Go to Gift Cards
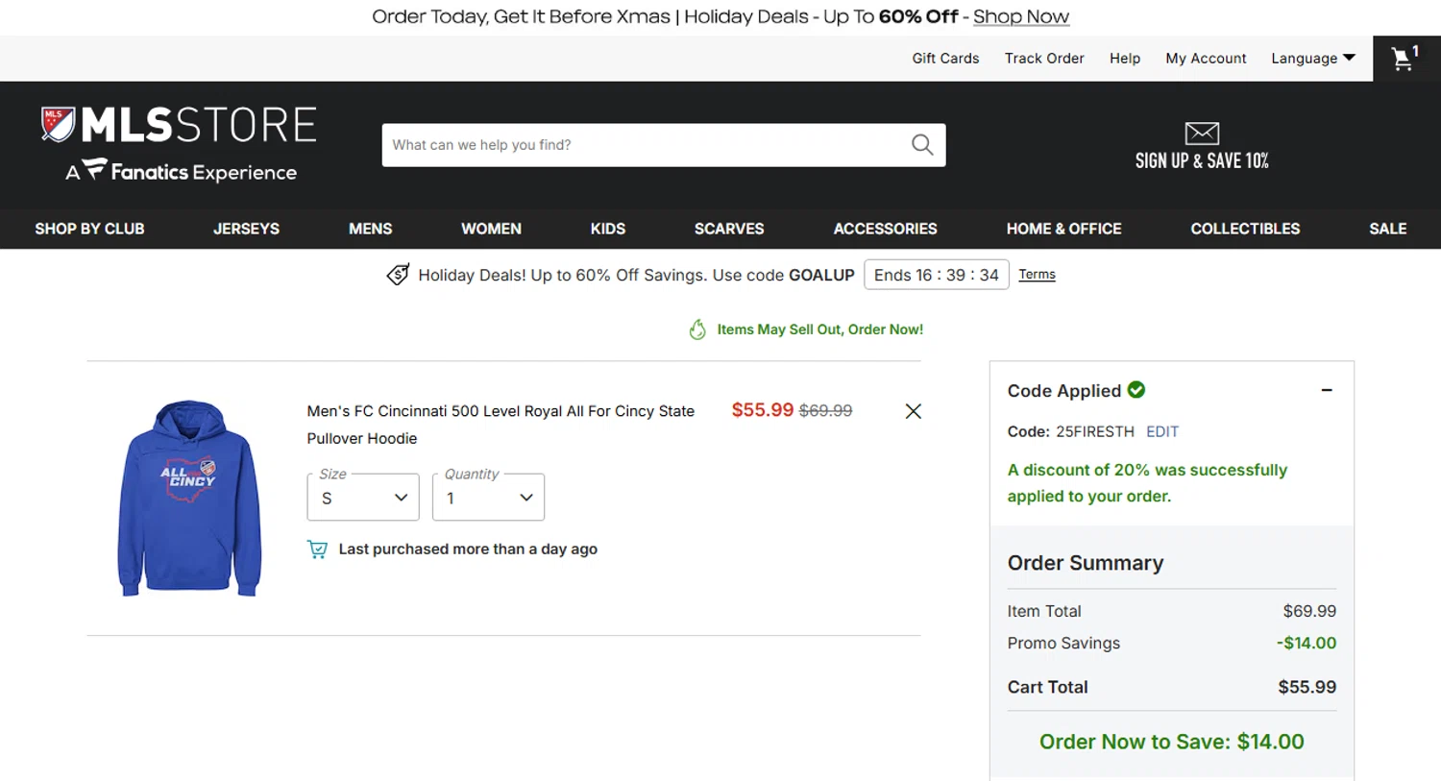 click(x=945, y=59)
